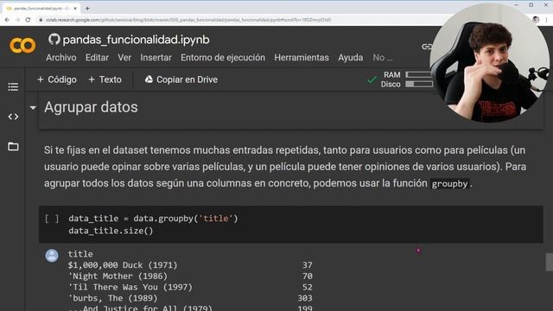Click Copiar en Drive
Viewport: 553px width, 311px height.
coord(181,79)
